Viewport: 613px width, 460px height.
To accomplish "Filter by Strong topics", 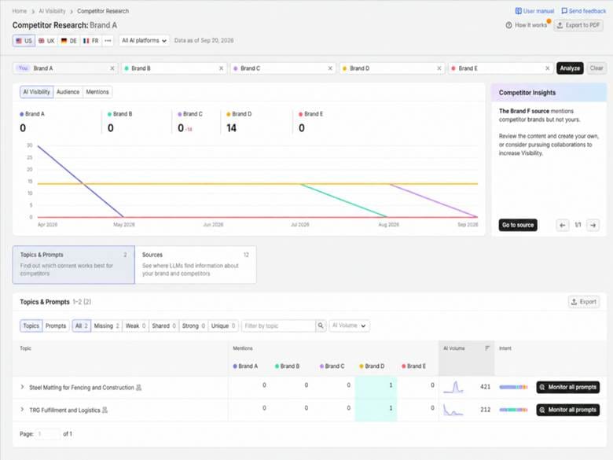I will coord(193,326).
